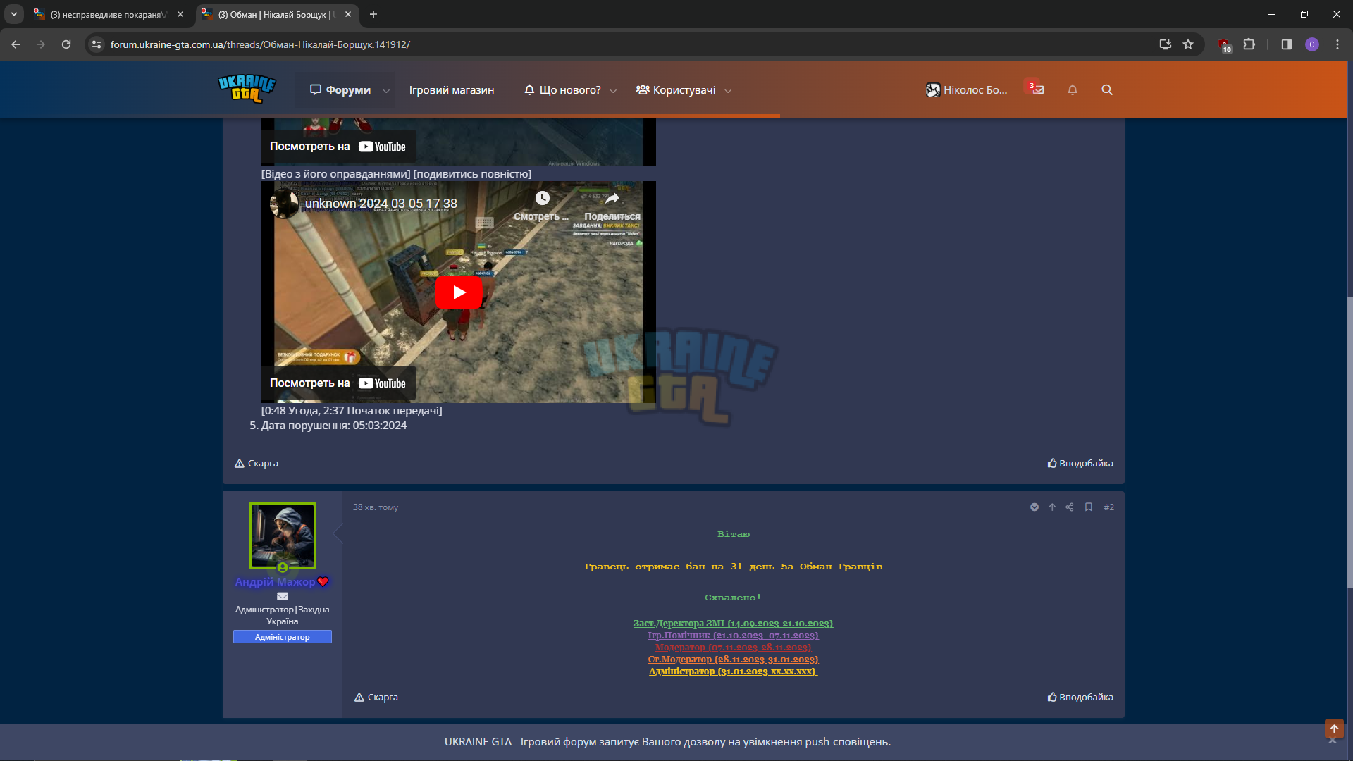Click the 'Заст.Деректора ЗМІ' signature link

733,624
